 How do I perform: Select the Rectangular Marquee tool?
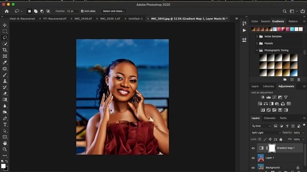point(5,32)
